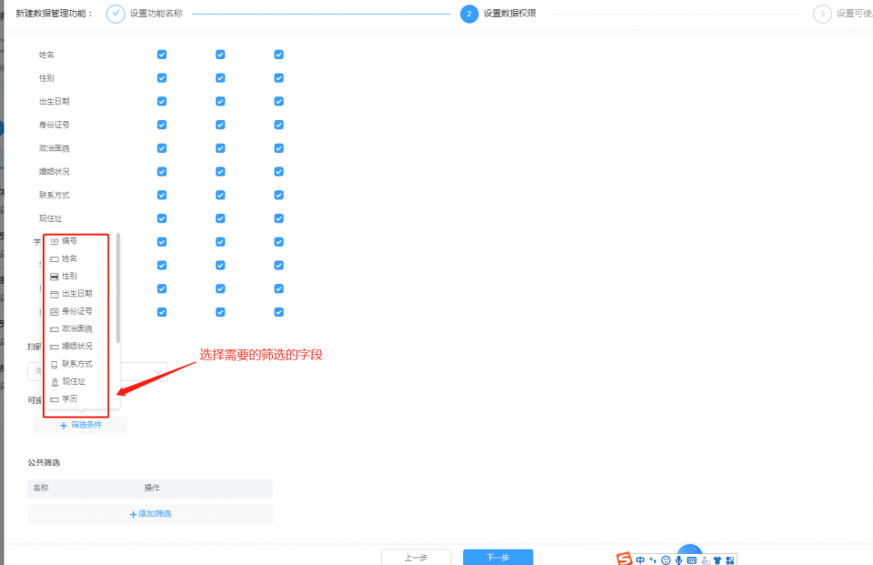
Task: Uncheck the first checkbox for 姓名
Action: tap(162, 55)
